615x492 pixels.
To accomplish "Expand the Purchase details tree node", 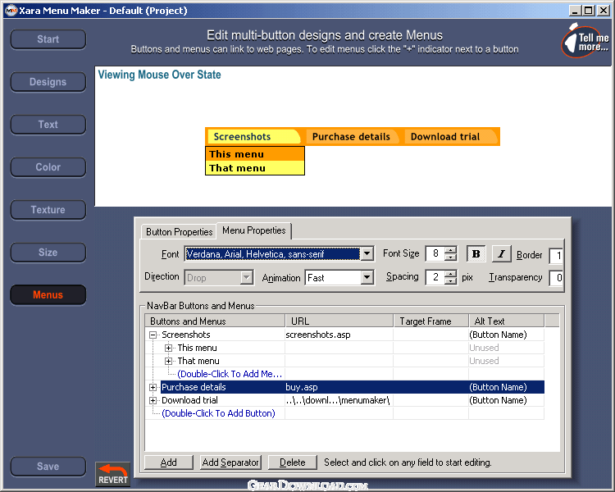I will click(153, 387).
